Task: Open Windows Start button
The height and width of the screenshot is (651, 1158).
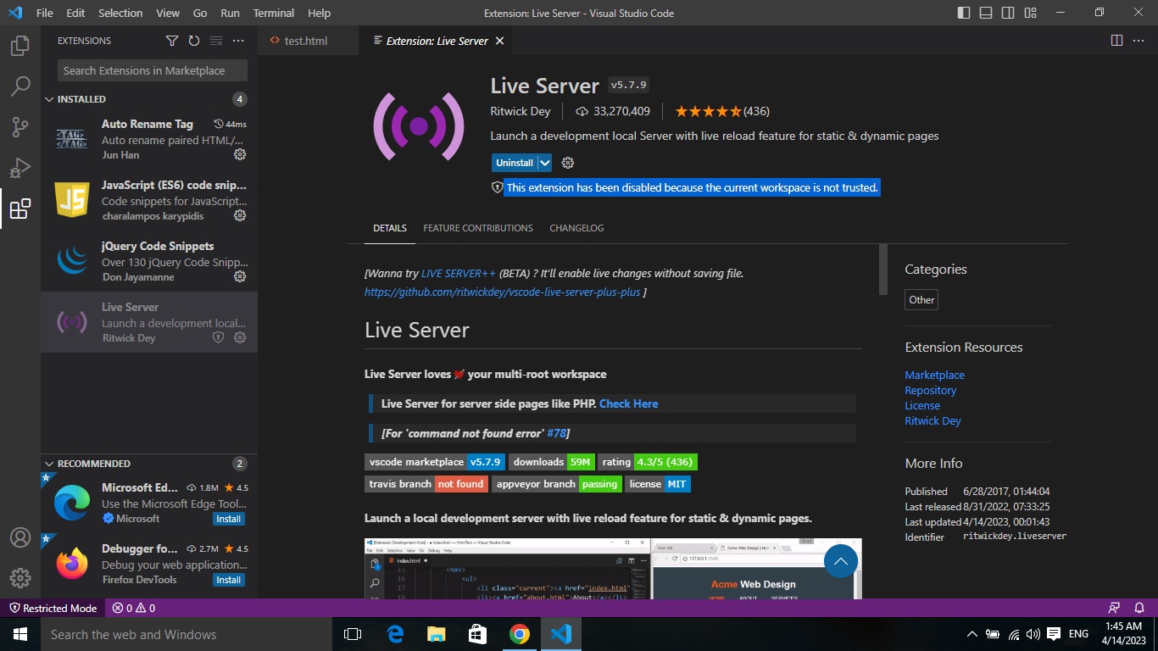Action: [x=20, y=634]
